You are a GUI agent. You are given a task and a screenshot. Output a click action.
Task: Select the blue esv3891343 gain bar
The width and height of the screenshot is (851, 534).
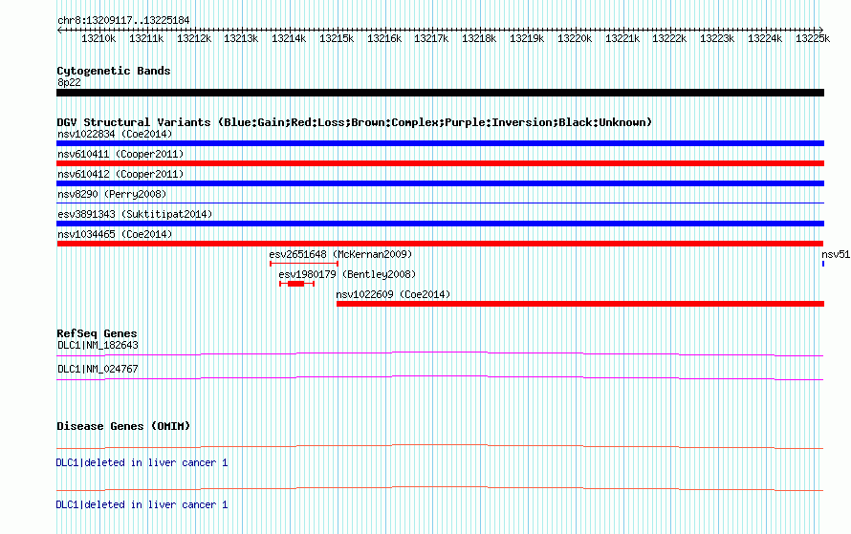point(440,224)
